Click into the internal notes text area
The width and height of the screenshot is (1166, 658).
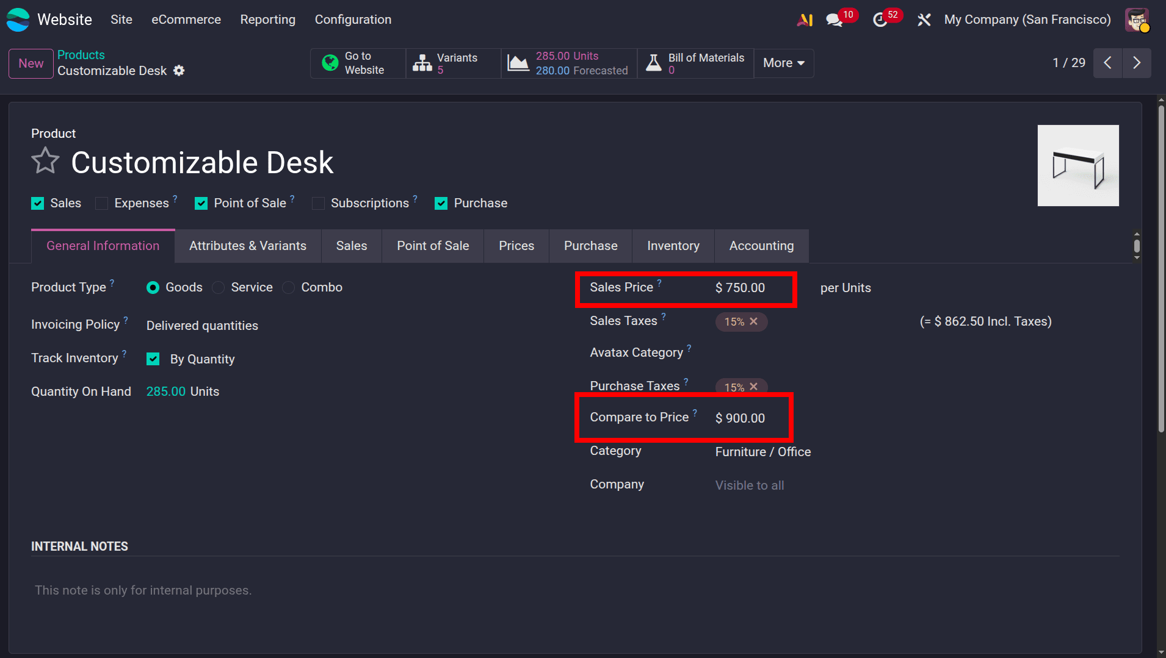coord(575,590)
